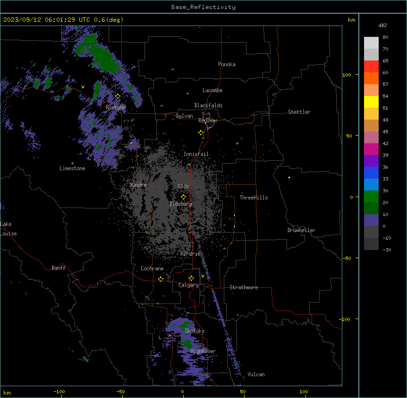Click the magenta 42 dBZ legend swatch
The height and width of the screenshot is (398, 407).
[371, 149]
